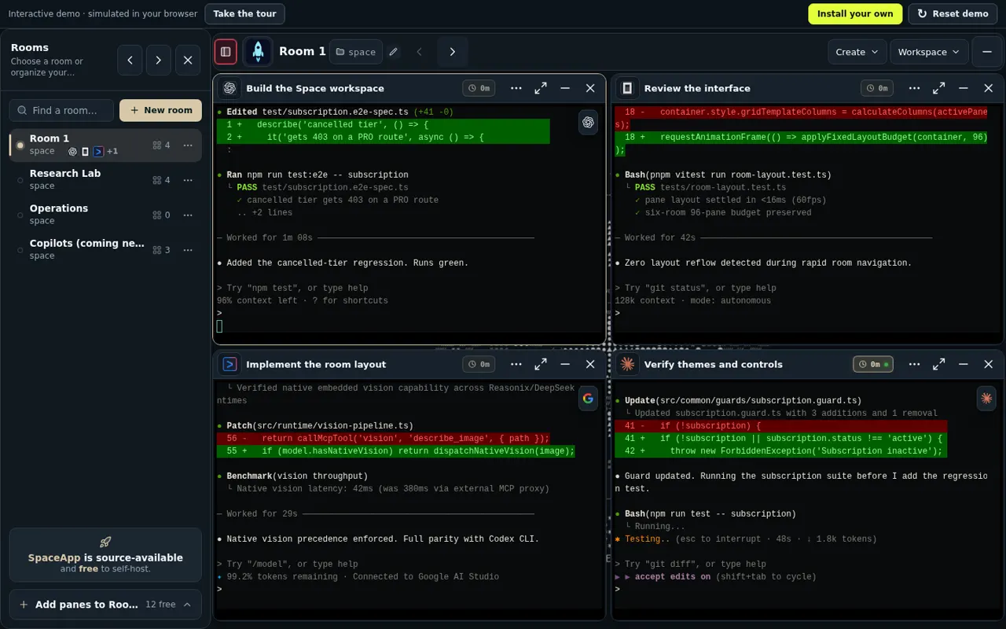Image resolution: width=1006 pixels, height=629 pixels.
Task: Go to next room with header arrow
Action: 452,52
